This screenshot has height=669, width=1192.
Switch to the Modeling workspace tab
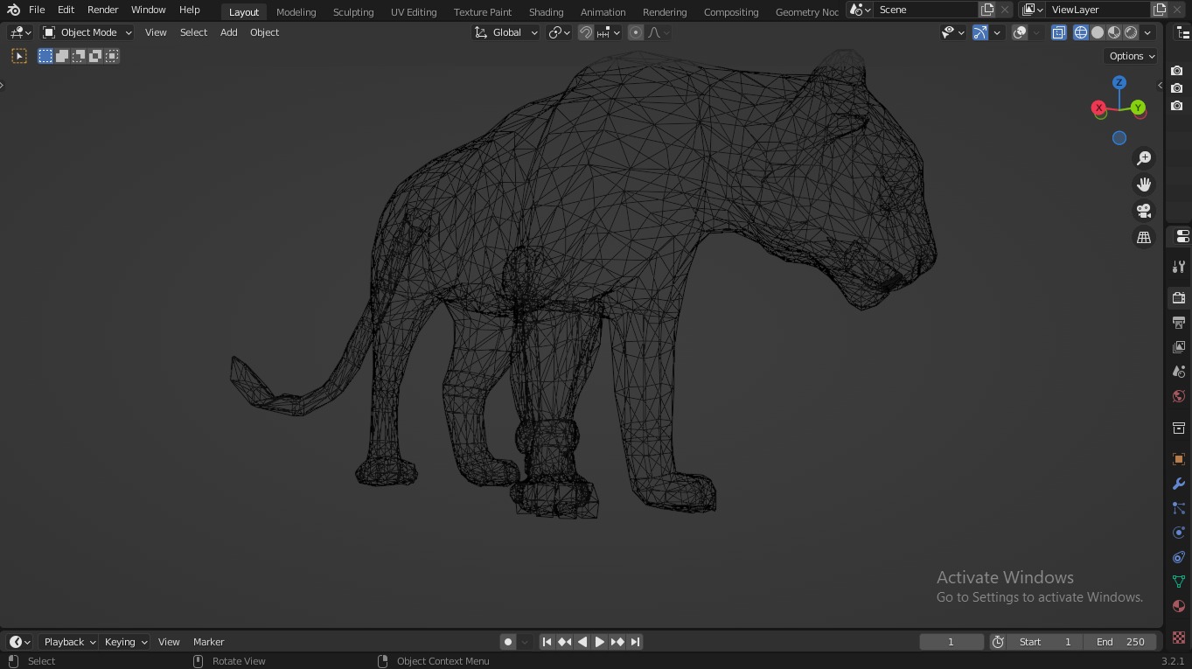296,12
